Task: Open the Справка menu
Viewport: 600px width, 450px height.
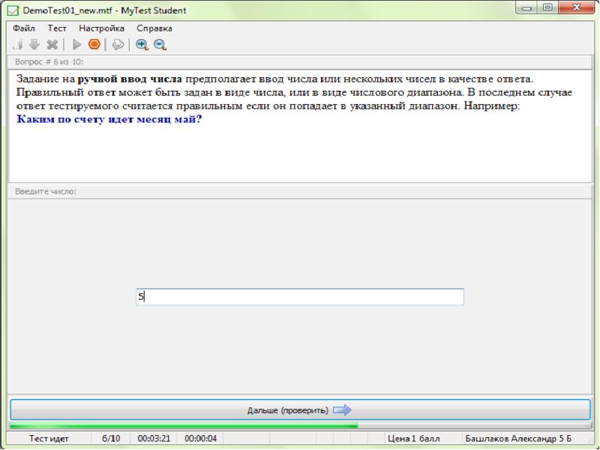Action: [154, 28]
